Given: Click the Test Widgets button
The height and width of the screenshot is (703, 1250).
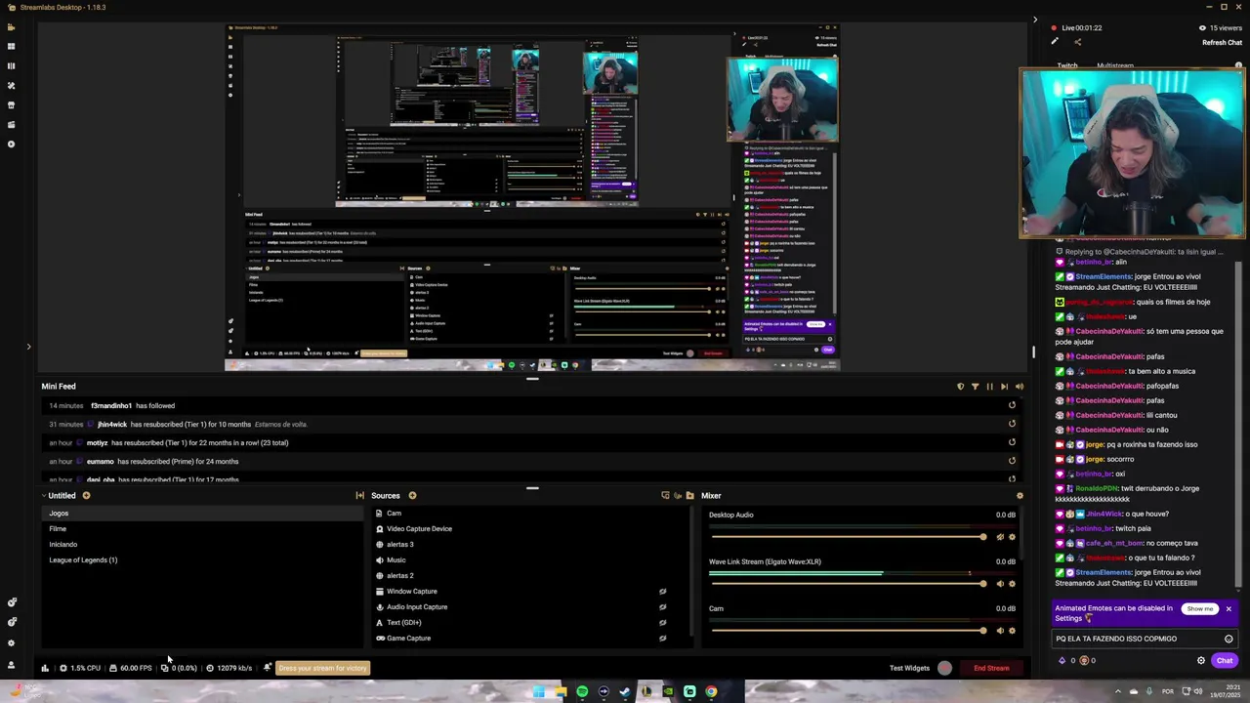Looking at the screenshot, I should tap(909, 668).
